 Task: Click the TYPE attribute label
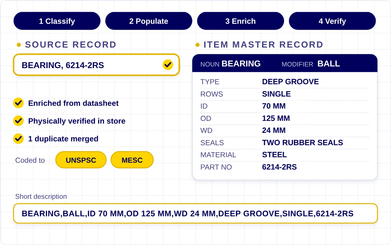point(210,82)
